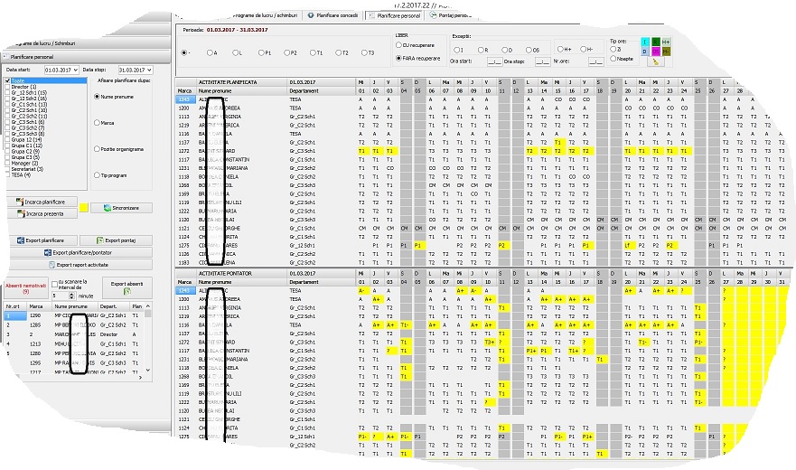This screenshot has width=796, height=470.
Task: Click the Planificare concedii tab icon
Action: coord(311,15)
